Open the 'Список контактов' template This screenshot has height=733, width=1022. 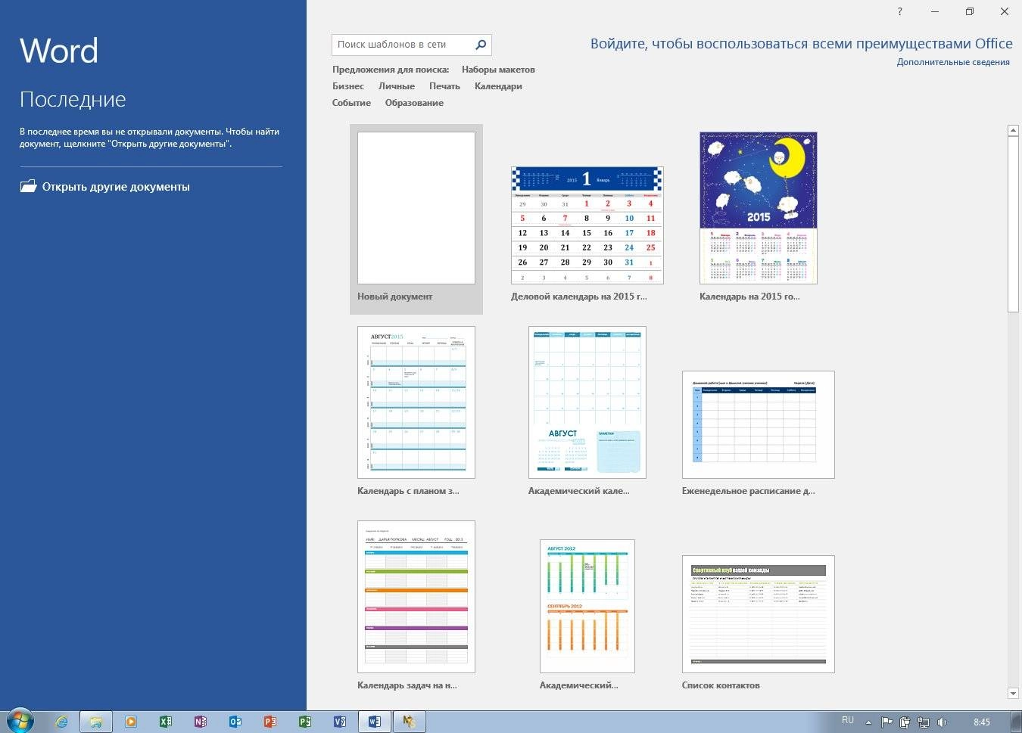(x=759, y=613)
